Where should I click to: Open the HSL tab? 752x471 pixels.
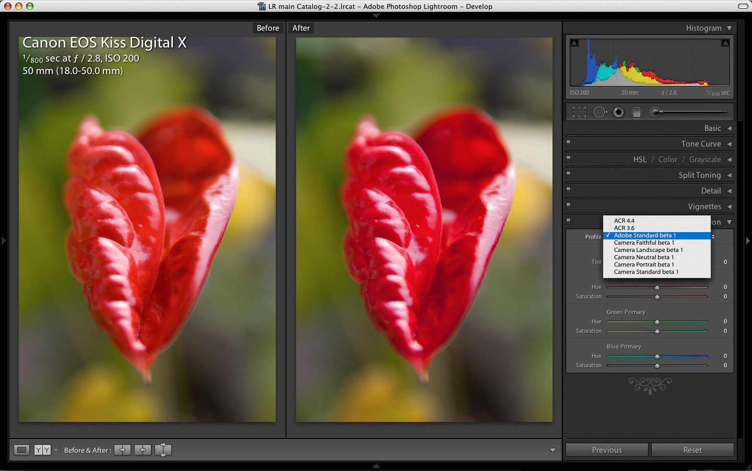pos(640,160)
